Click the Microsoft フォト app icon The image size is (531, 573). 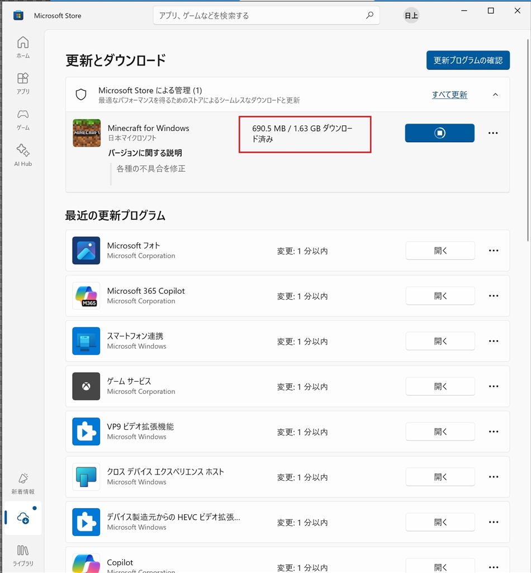tap(86, 250)
